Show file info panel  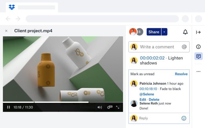tap(198, 47)
